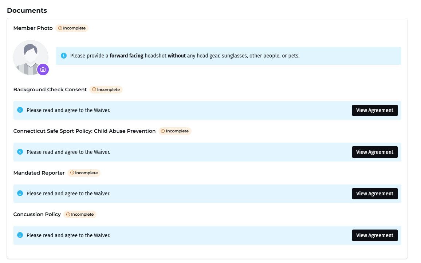Viewport: 421px width, 263px height.
Task: Open View Agreement for Connecticut Safe Sport Policy
Action: click(x=375, y=152)
